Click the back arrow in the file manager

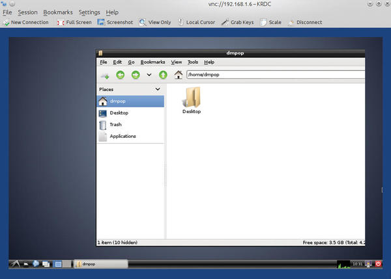[120, 74]
